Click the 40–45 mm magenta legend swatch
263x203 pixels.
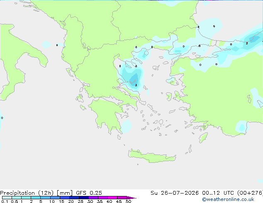[x=112, y=198]
